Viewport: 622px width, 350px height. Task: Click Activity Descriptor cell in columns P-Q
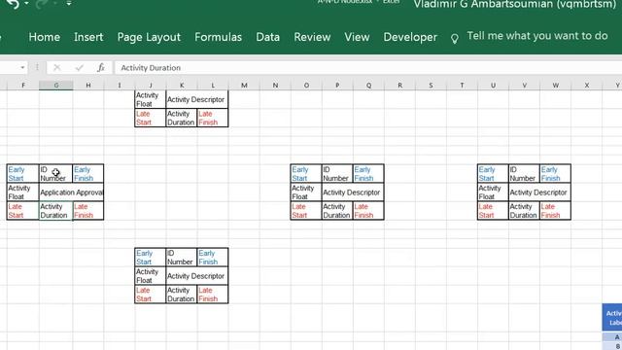pyautogui.click(x=353, y=192)
